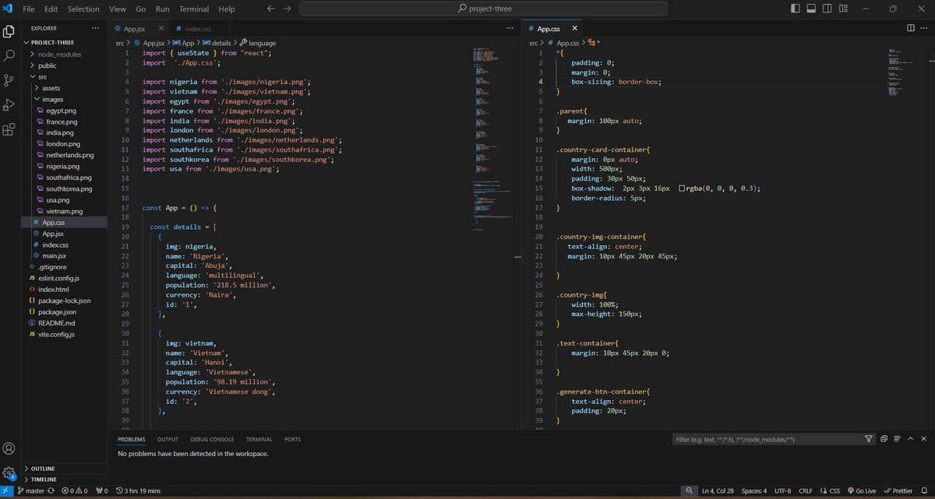Toggle bottom panel visibility in title bar

tap(810, 9)
